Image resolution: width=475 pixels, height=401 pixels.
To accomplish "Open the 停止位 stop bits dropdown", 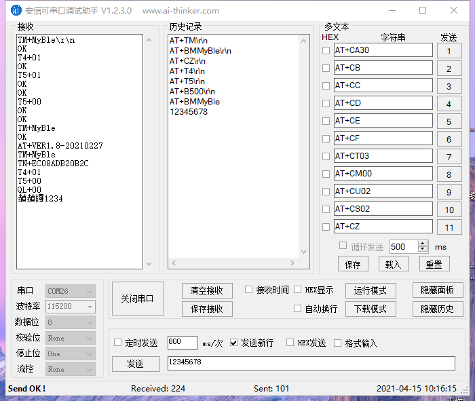I will 71,354.
